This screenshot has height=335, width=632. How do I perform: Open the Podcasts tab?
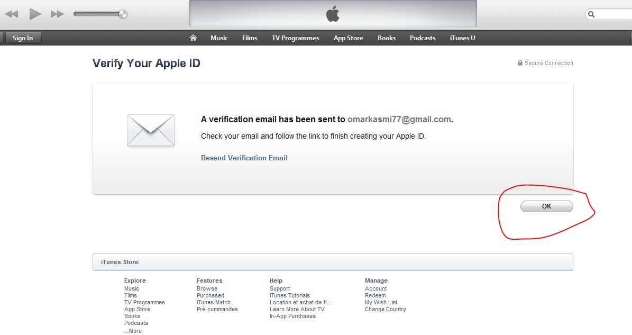click(x=423, y=38)
